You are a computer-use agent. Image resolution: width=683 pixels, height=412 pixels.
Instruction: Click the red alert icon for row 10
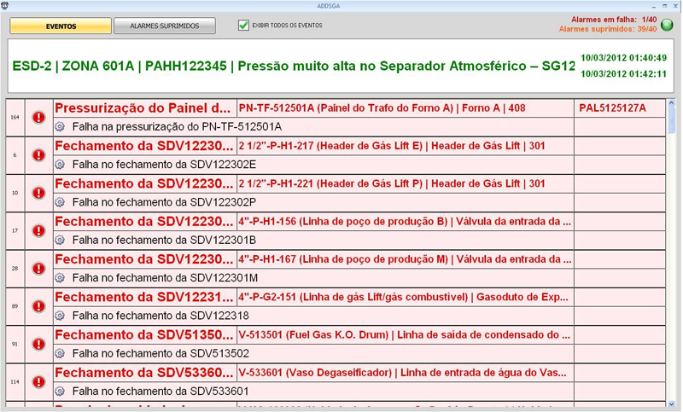pos(38,193)
